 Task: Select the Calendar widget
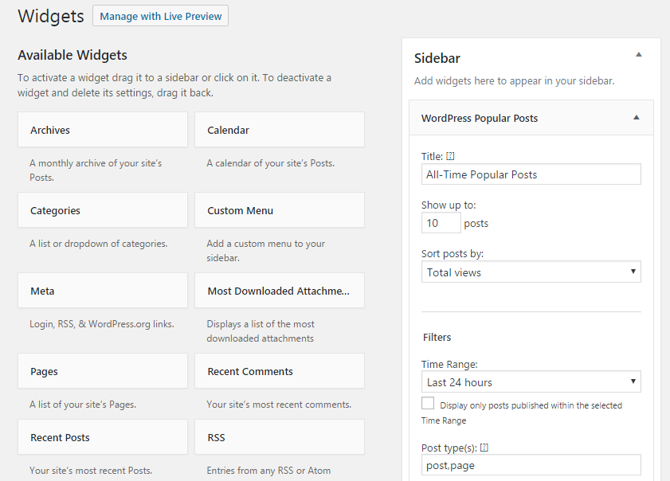click(x=280, y=130)
